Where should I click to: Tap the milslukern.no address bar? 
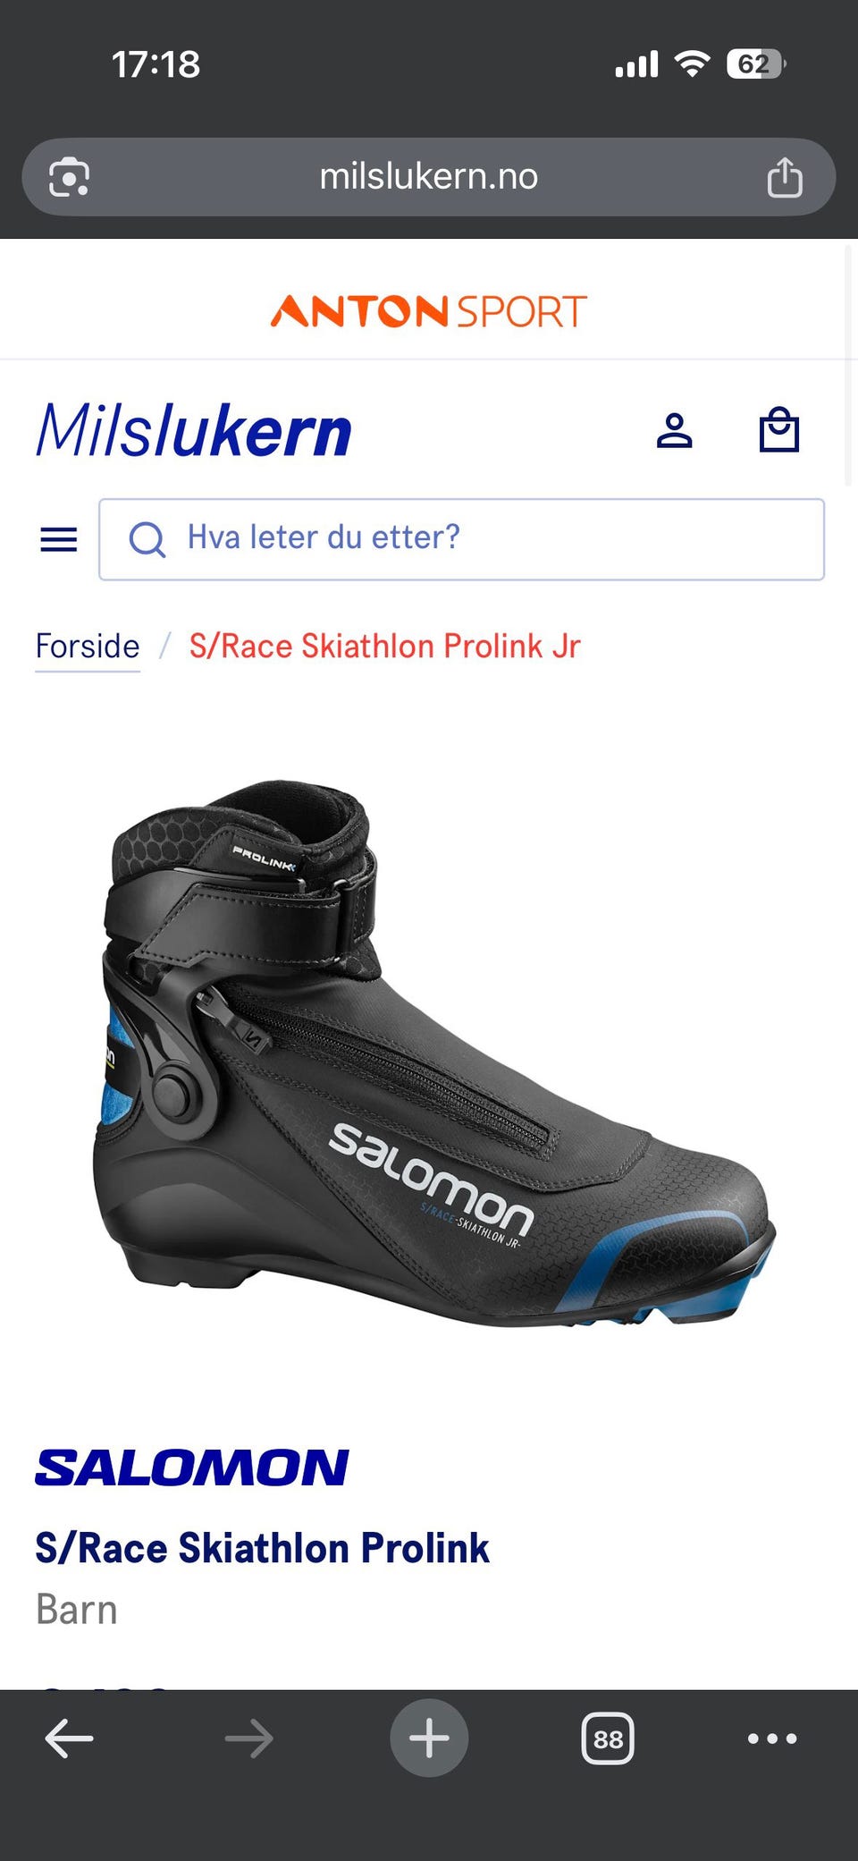(429, 177)
